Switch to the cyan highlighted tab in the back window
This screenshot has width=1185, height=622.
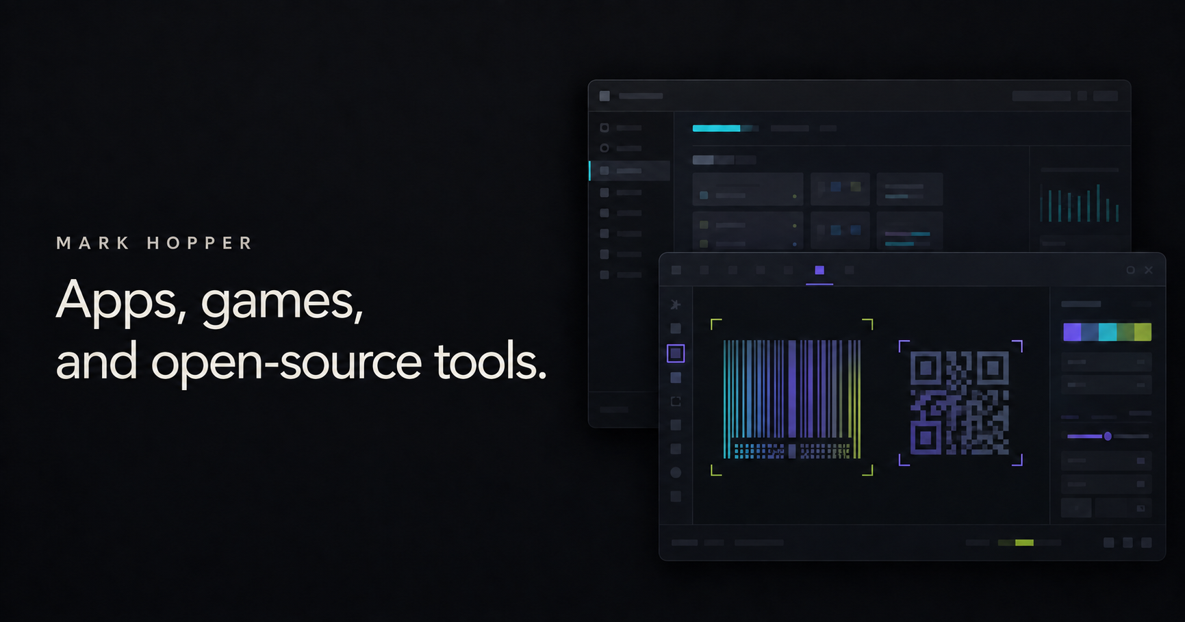[717, 128]
